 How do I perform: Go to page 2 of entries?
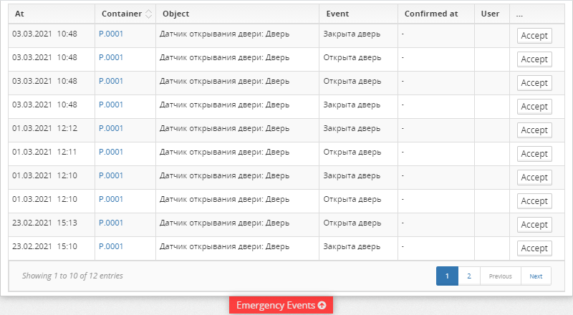click(x=468, y=276)
